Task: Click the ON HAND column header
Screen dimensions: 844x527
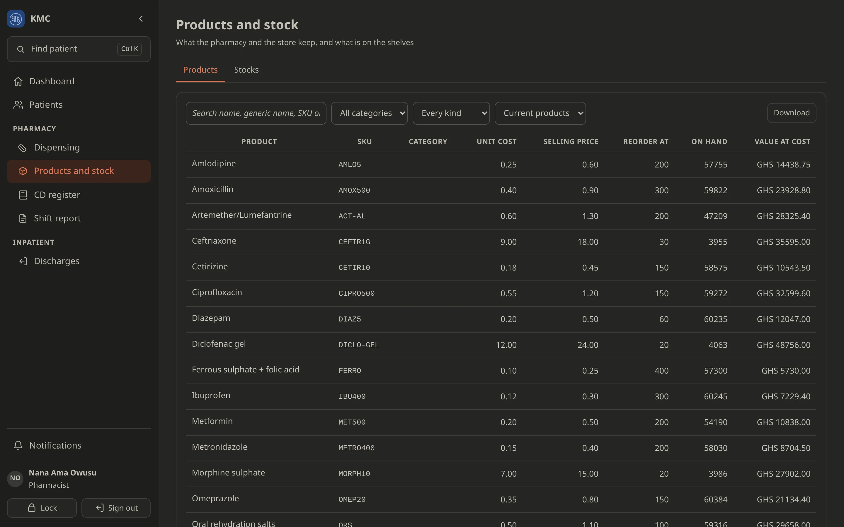Action: (709, 141)
